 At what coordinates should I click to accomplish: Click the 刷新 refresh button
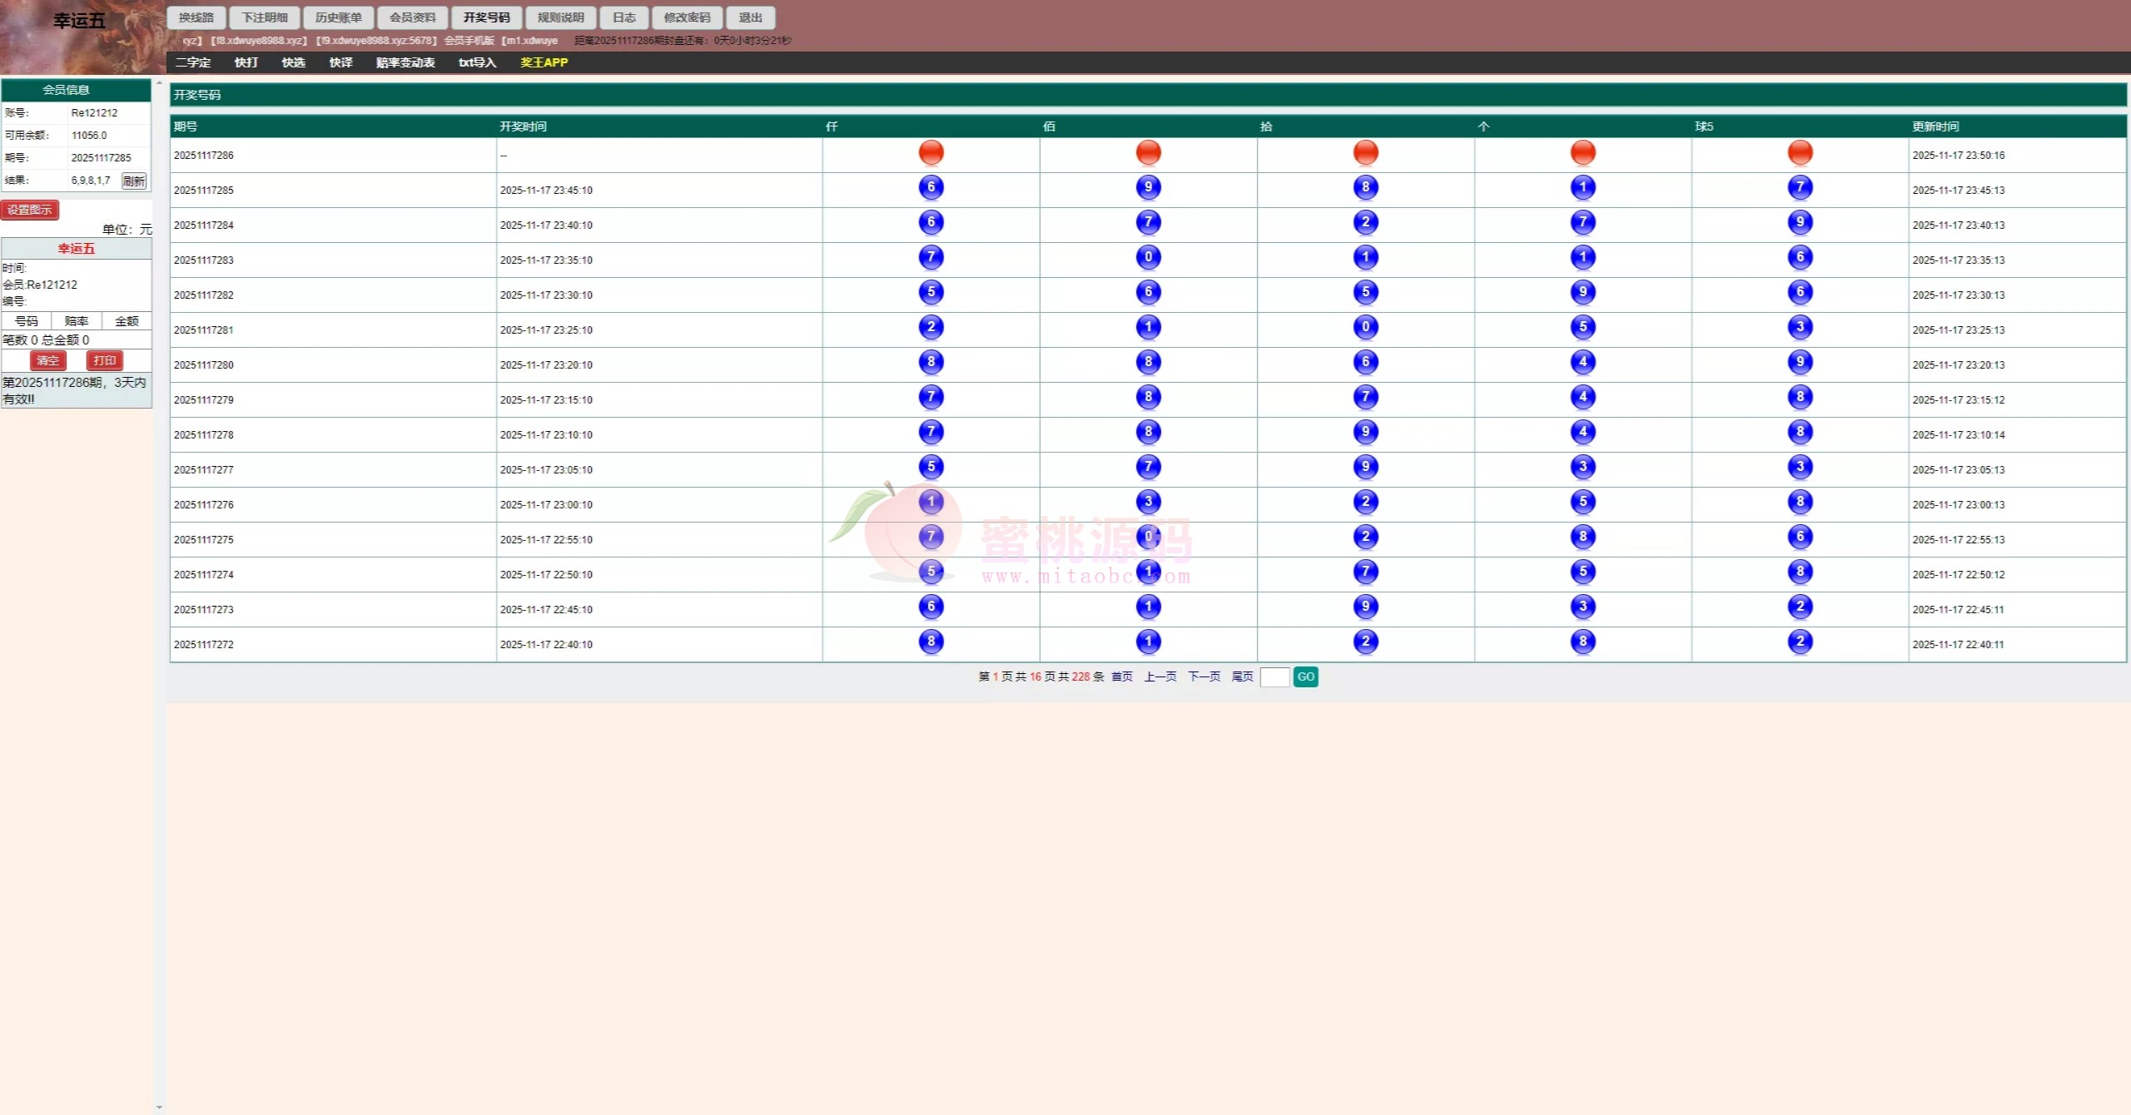[133, 181]
